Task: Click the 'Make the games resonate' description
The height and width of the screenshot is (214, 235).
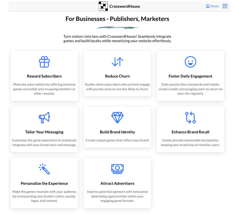Action: point(44,196)
